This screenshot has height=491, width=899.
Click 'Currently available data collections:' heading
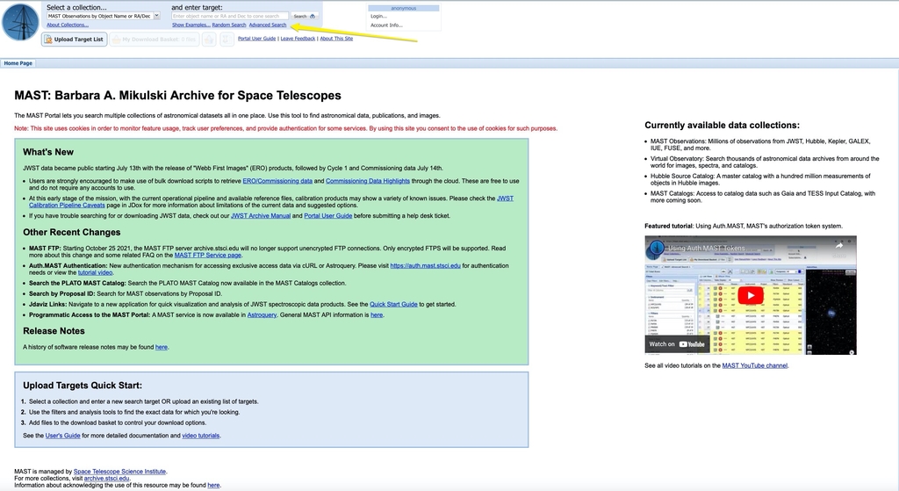(722, 125)
